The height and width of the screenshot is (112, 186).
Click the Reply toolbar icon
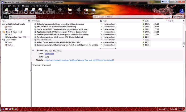26,11
